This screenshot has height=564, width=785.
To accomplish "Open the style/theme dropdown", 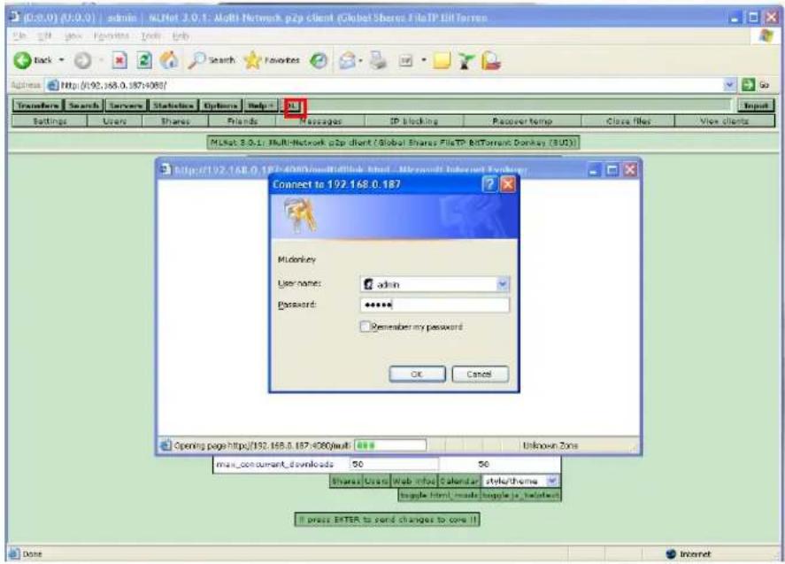I will 520,481.
